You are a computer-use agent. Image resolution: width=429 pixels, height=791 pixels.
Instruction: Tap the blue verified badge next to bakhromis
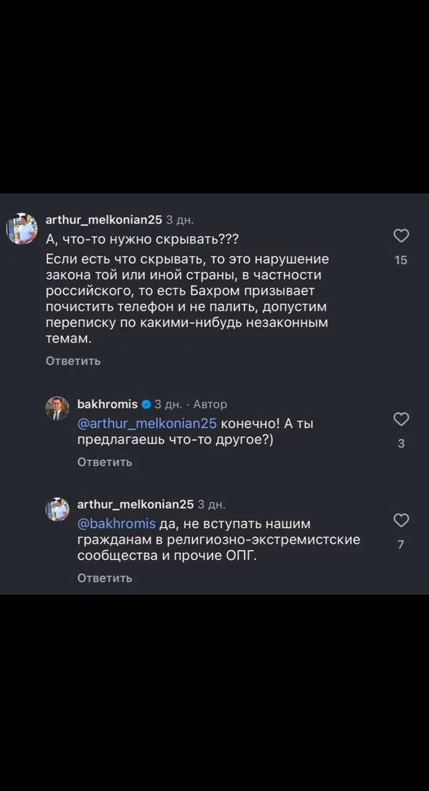point(146,404)
